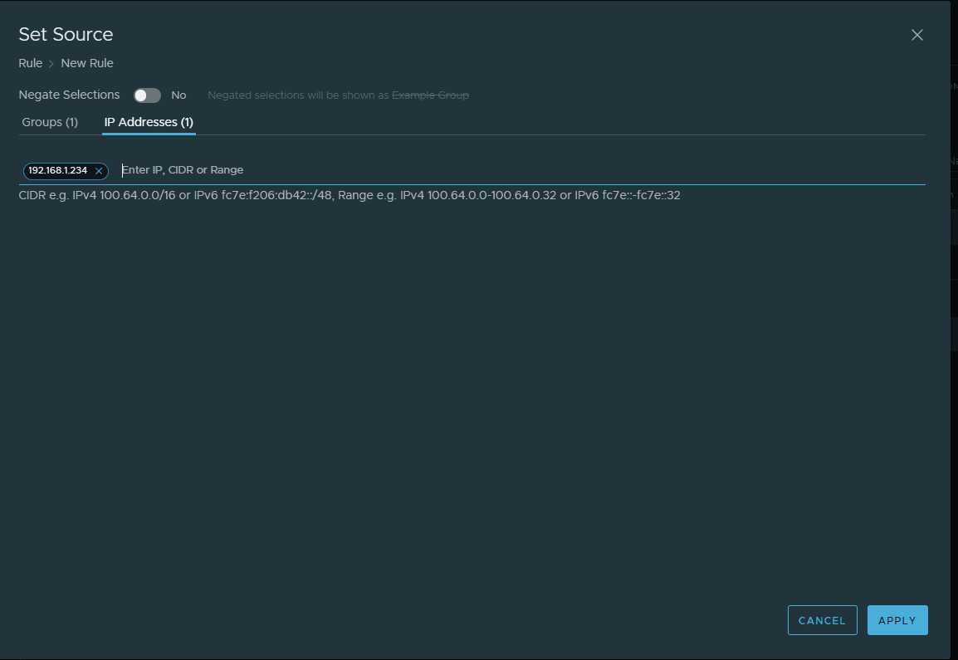Click the IPv6 fc7e::-fc7e::32 range example
Viewport: 958px width, 660px height.
628,196
